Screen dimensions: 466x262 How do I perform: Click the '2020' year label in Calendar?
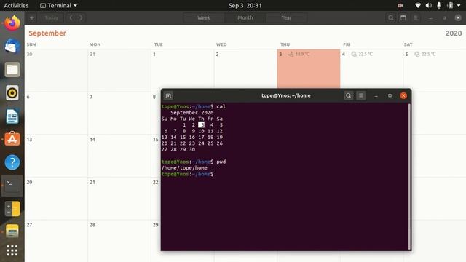(x=454, y=33)
